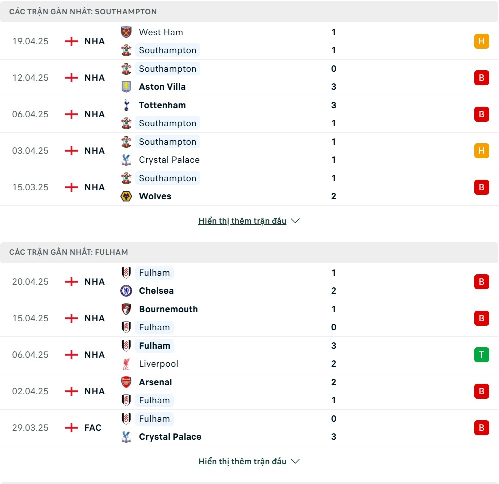Click the green T result badge

pyautogui.click(x=482, y=355)
